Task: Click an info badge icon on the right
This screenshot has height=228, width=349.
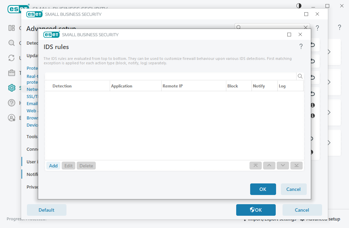Action: [x=313, y=105]
